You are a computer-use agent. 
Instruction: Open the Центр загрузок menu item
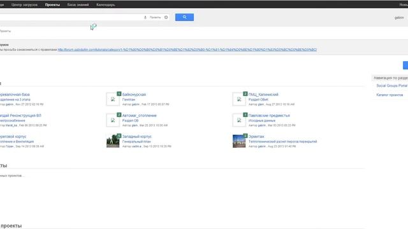[24, 4]
